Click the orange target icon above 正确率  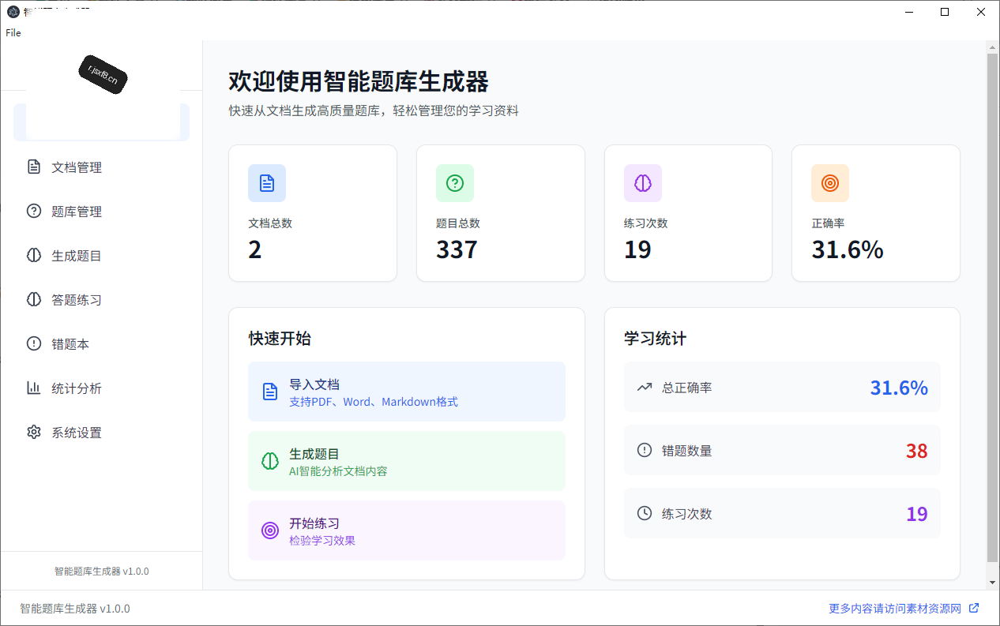tap(830, 183)
